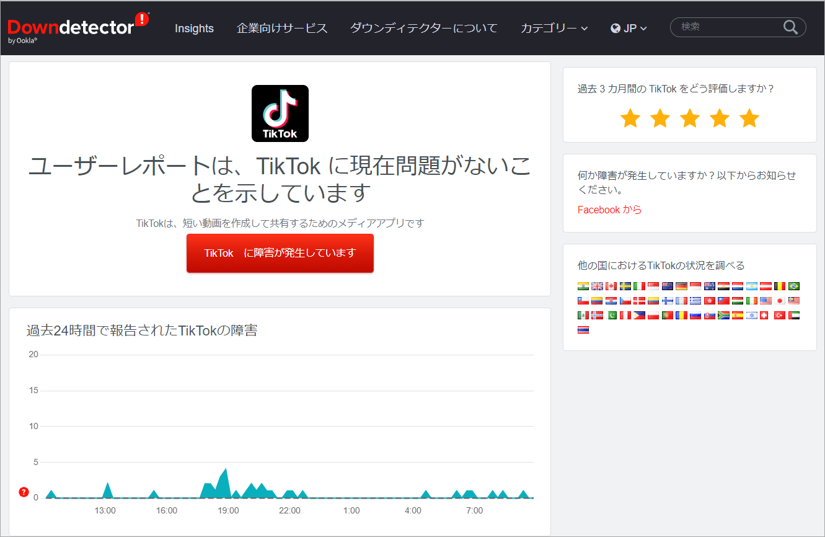Select the Philippines flag

click(x=639, y=315)
